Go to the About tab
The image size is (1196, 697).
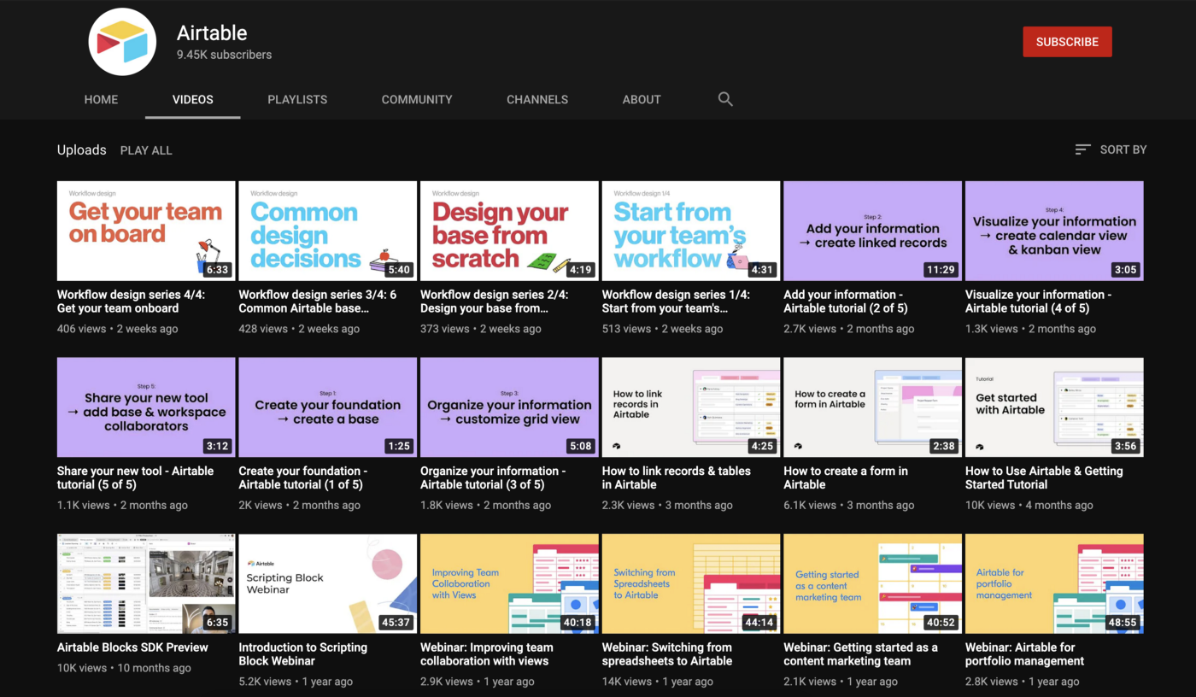pos(642,99)
